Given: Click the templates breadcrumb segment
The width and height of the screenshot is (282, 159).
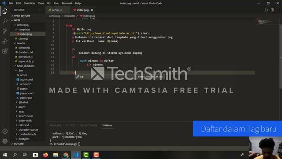Looking at the screenshot, I should [70, 16].
